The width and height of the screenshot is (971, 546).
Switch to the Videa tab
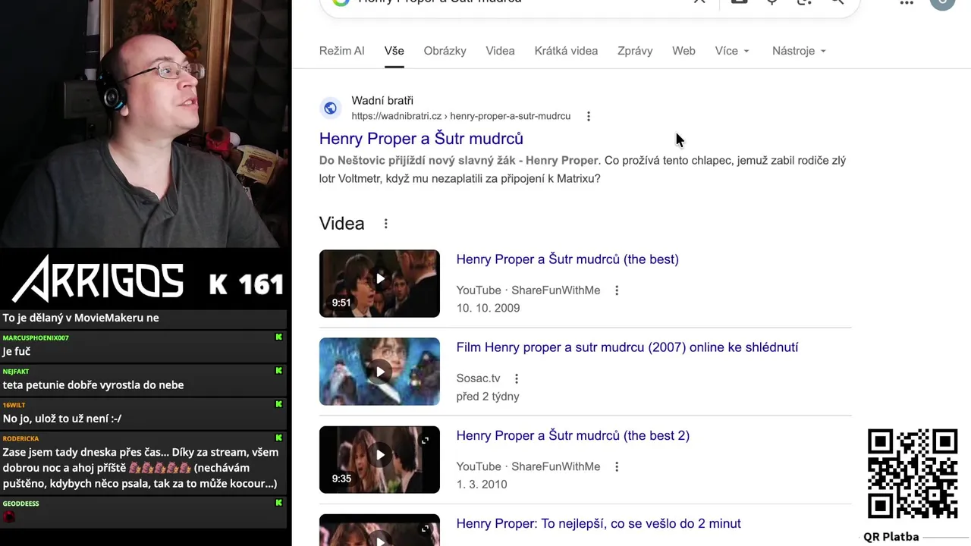500,51
